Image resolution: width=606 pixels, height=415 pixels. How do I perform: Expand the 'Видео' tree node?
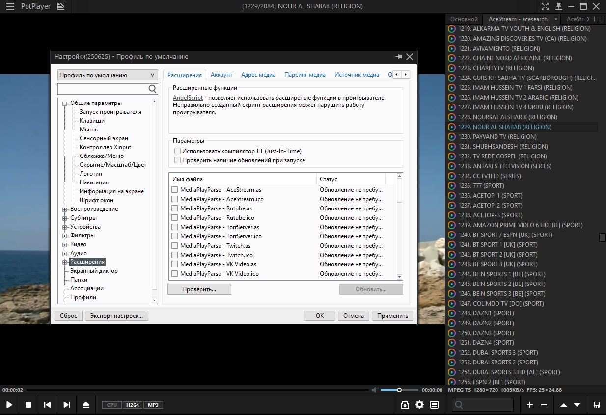65,245
